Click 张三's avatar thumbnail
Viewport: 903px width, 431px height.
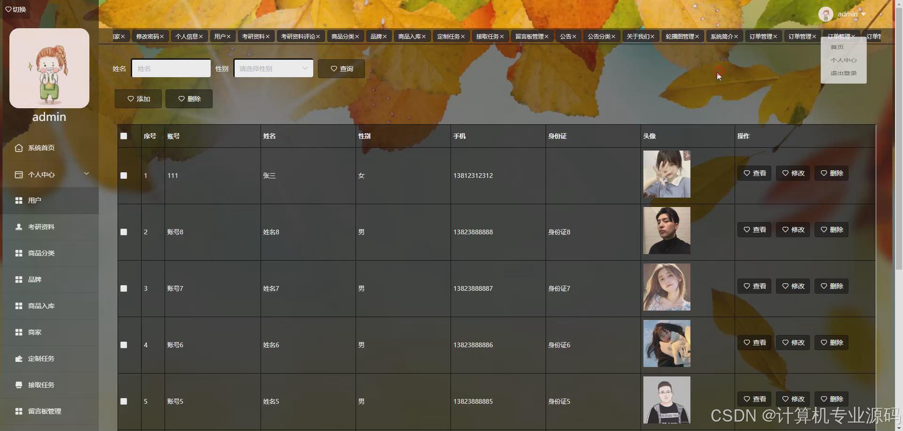click(667, 174)
